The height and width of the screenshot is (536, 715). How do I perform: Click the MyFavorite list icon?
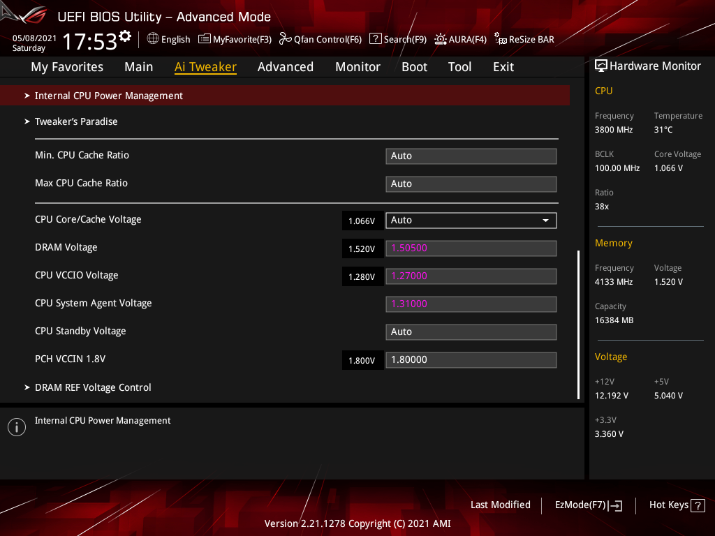click(205, 39)
